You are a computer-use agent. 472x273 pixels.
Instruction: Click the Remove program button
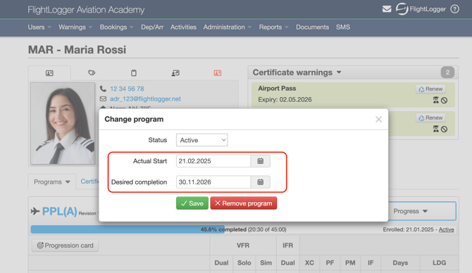click(x=244, y=203)
